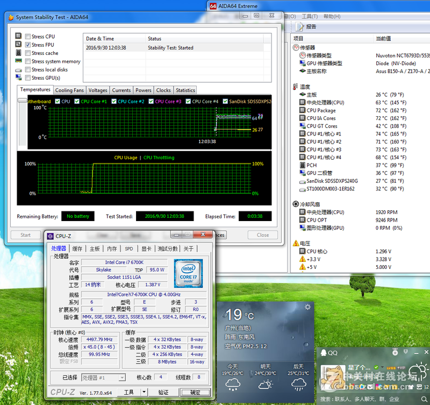Hide CPU Core #1 from temperature graph
This screenshot has height=405, width=430.
pos(77,101)
